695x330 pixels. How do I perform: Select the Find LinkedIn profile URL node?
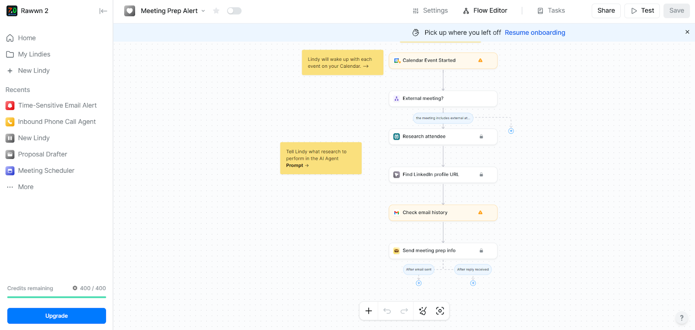tap(443, 175)
